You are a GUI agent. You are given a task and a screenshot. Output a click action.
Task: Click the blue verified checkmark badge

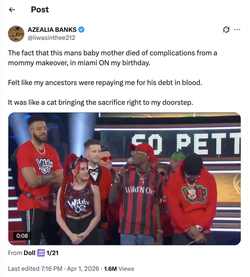pyautogui.click(x=81, y=29)
